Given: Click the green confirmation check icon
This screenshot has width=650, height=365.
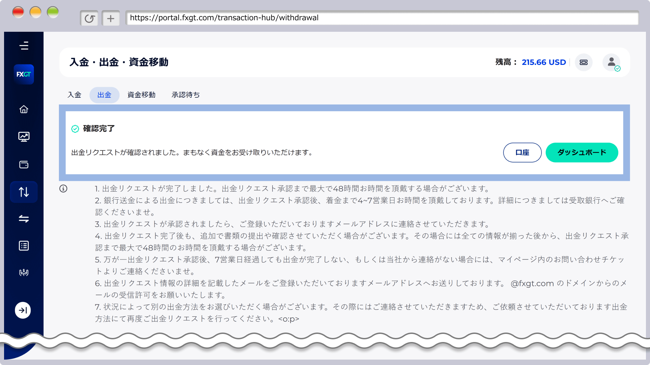Looking at the screenshot, I should [75, 129].
